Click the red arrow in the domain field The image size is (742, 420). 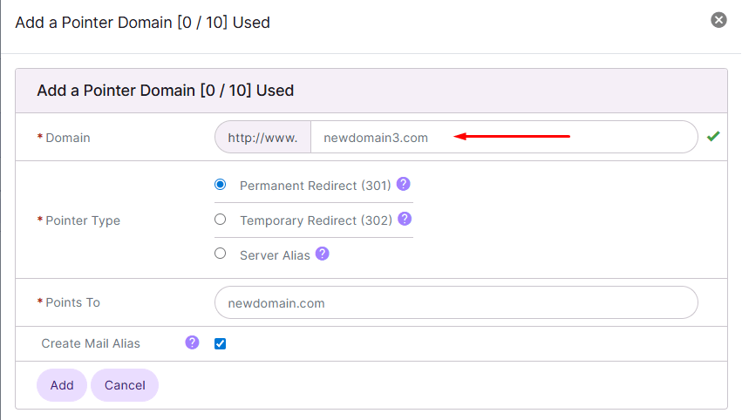(512, 136)
